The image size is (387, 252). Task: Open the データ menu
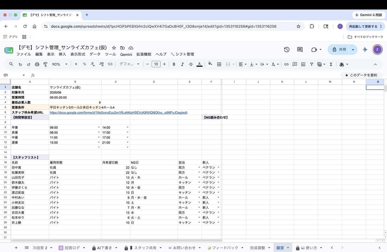95,54
